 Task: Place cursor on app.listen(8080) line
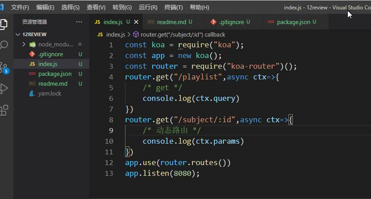coord(163,174)
